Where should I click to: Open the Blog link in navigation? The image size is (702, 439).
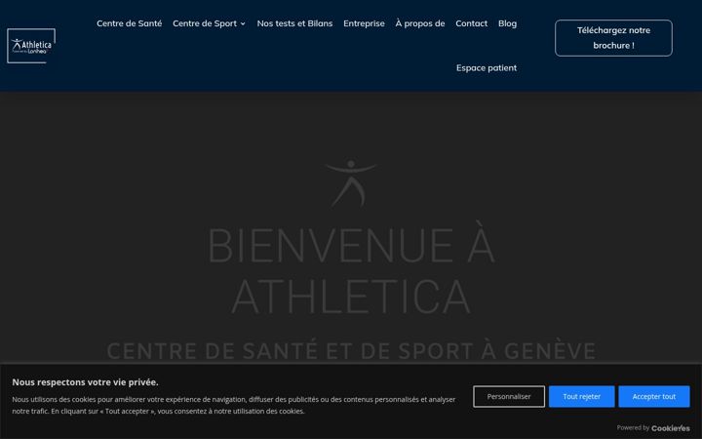(x=507, y=23)
